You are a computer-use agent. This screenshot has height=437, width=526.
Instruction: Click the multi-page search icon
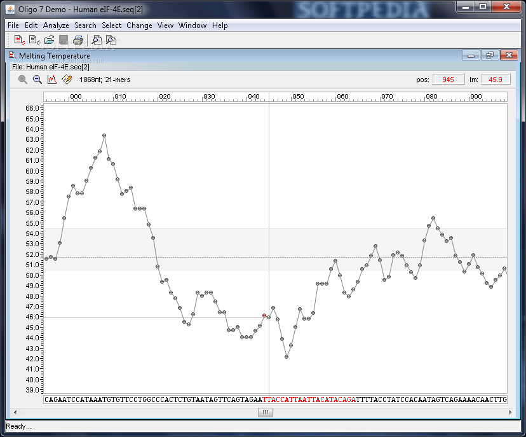point(111,40)
